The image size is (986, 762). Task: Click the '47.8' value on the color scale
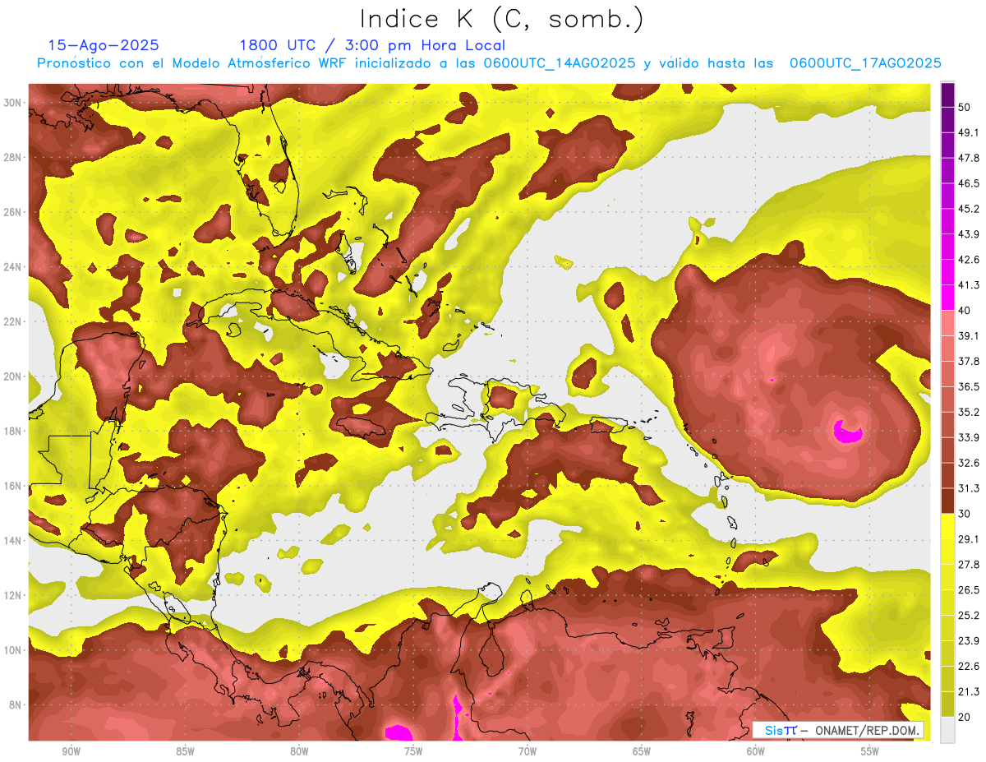[968, 158]
